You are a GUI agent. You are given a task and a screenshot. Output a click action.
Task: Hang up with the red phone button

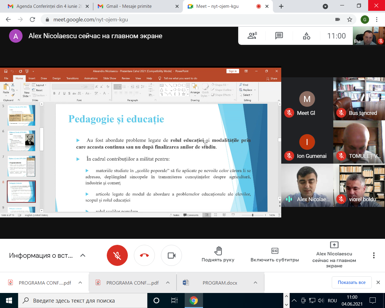144,255
